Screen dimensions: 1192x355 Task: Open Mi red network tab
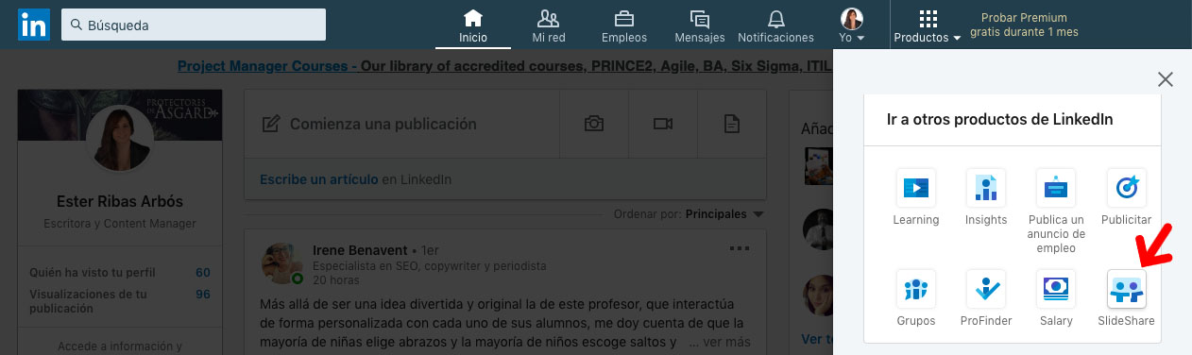point(548,26)
